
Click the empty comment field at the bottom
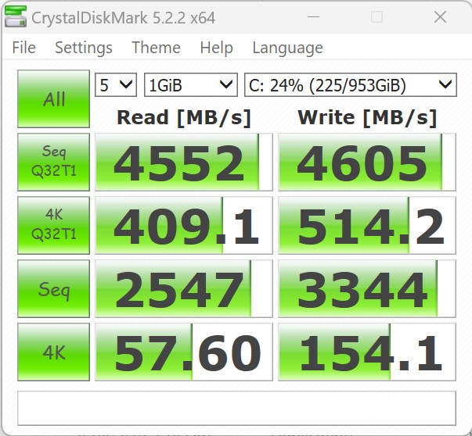pos(236,408)
